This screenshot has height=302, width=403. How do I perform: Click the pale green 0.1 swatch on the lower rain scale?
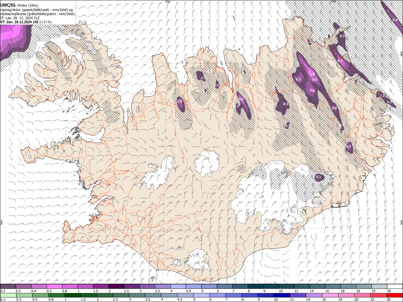tap(8, 295)
